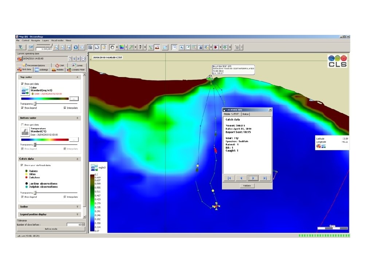Click the green isoline map toolbar icon
The height and width of the screenshot is (279, 373).
[x=131, y=47]
